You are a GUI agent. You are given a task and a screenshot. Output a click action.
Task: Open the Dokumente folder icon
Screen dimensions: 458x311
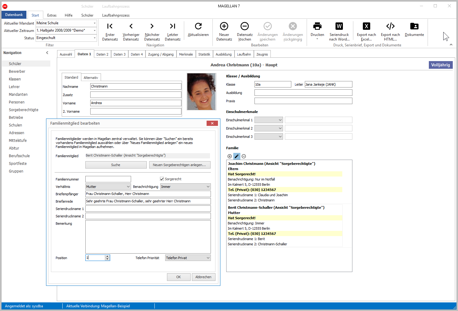click(414, 26)
